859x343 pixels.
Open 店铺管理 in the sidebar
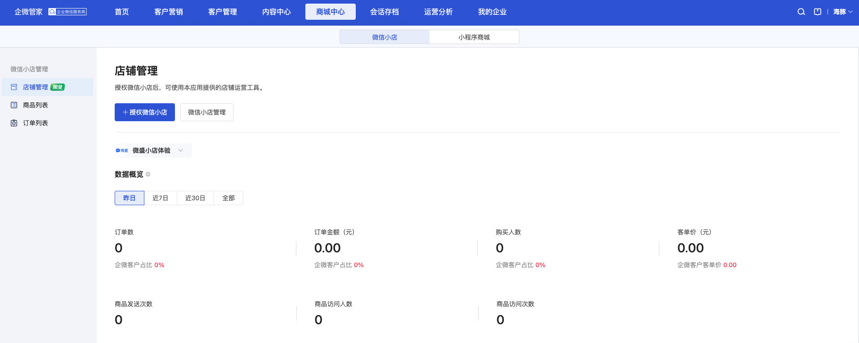pyautogui.click(x=47, y=87)
